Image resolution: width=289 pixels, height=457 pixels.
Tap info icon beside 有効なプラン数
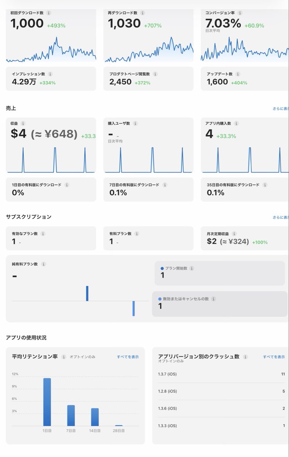tap(43, 233)
